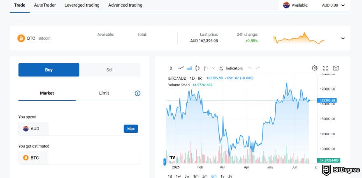The height and width of the screenshot is (178, 362).
Task: Select the 3y time range
Action: pyautogui.click(x=230, y=176)
